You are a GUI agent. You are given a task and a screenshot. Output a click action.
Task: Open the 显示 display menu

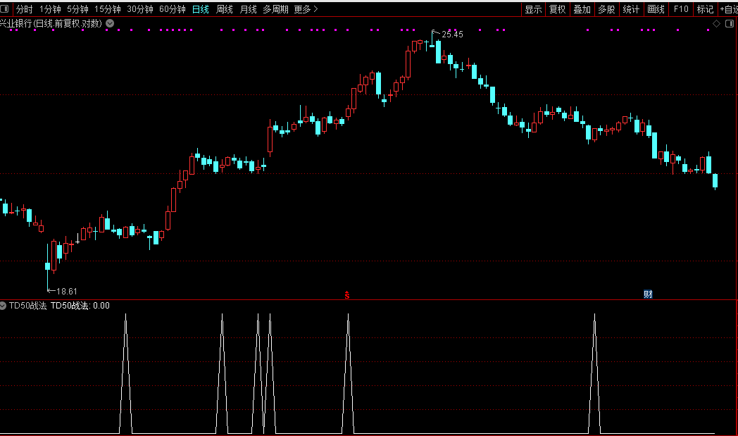point(533,9)
